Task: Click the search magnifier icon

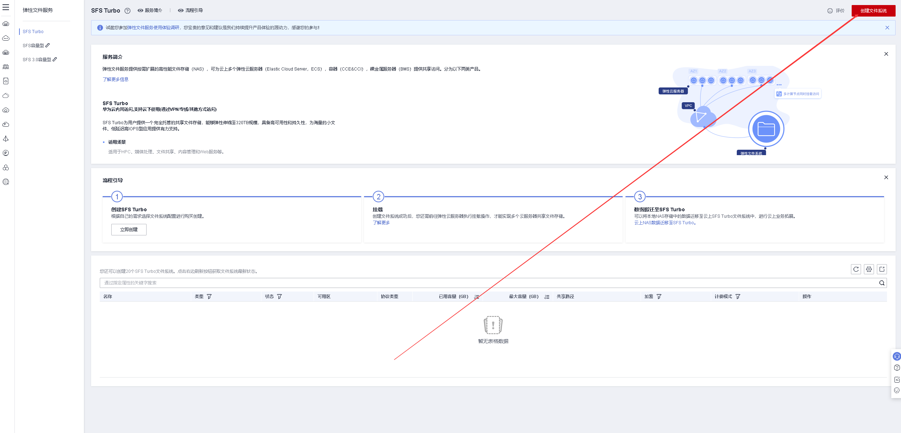Action: [x=882, y=283]
